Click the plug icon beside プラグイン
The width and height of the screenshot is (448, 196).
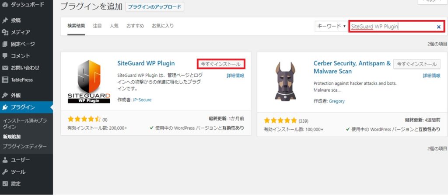pyautogui.click(x=5, y=107)
